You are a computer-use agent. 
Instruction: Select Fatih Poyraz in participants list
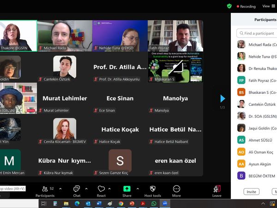click(257, 80)
